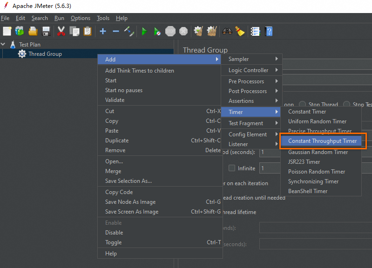Choose Uniform Random Timer

coord(321,121)
